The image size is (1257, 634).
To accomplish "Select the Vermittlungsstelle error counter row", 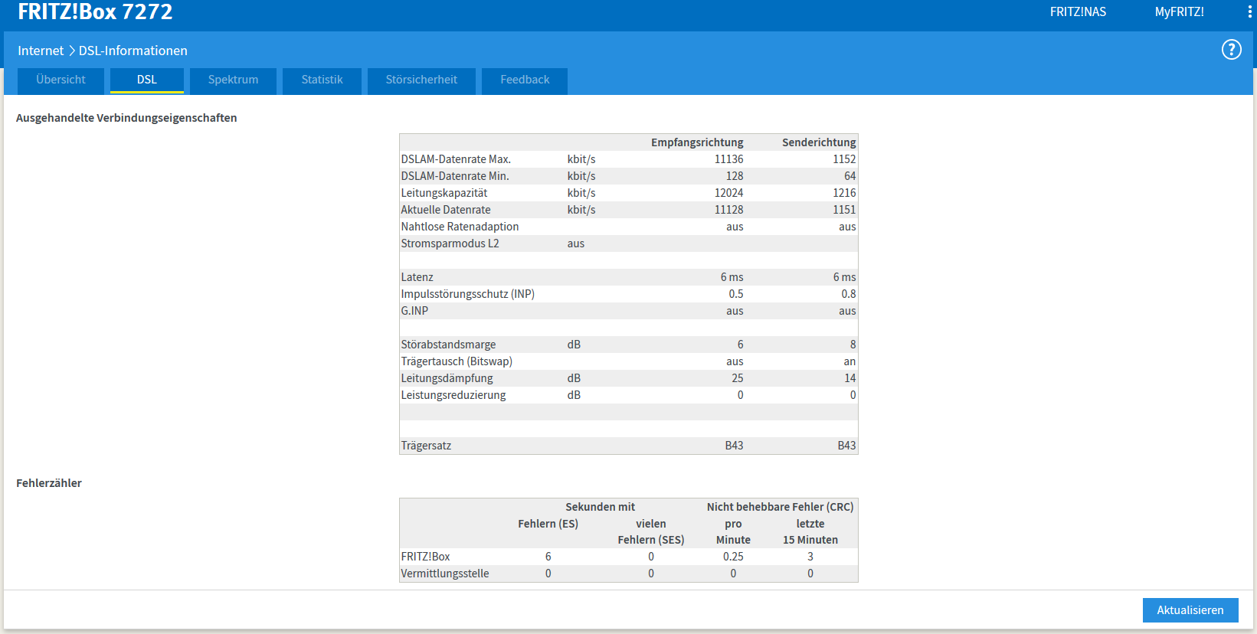I will (629, 574).
